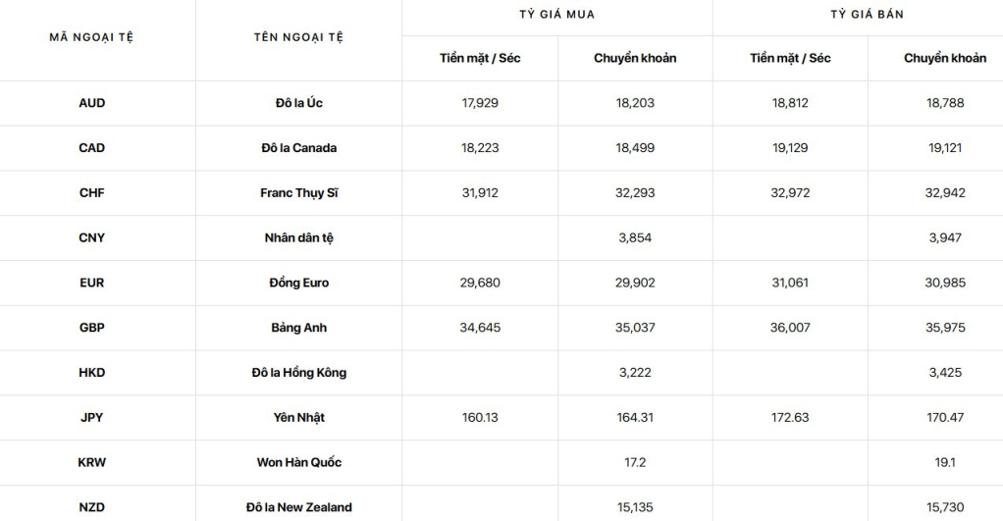Click AUD cash buy rate 17,929
1003x521 pixels.
480,103
